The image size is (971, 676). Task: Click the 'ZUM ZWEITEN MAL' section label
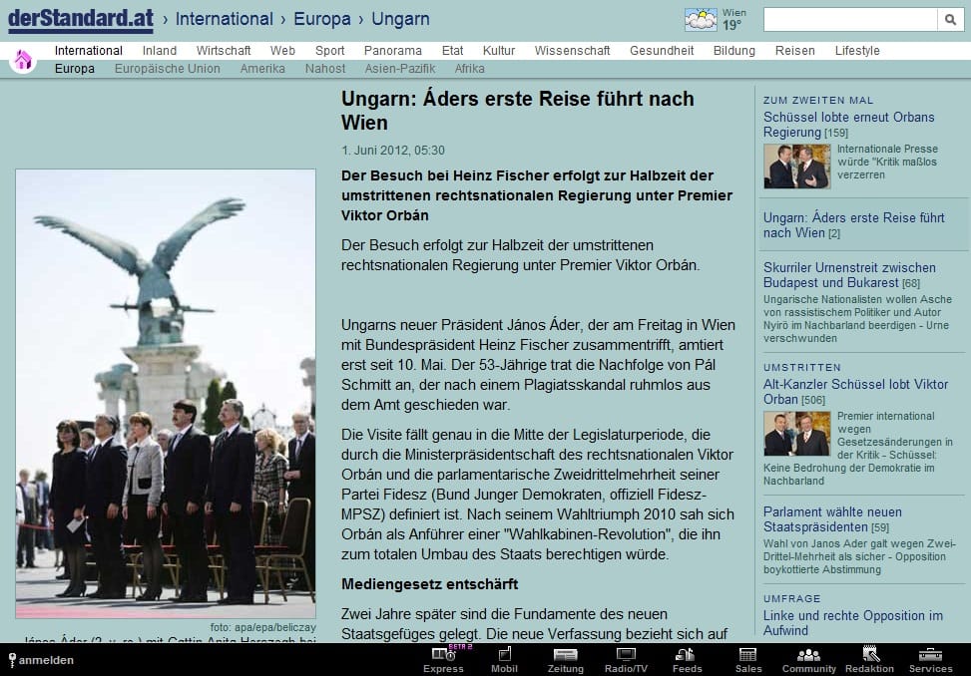818,100
